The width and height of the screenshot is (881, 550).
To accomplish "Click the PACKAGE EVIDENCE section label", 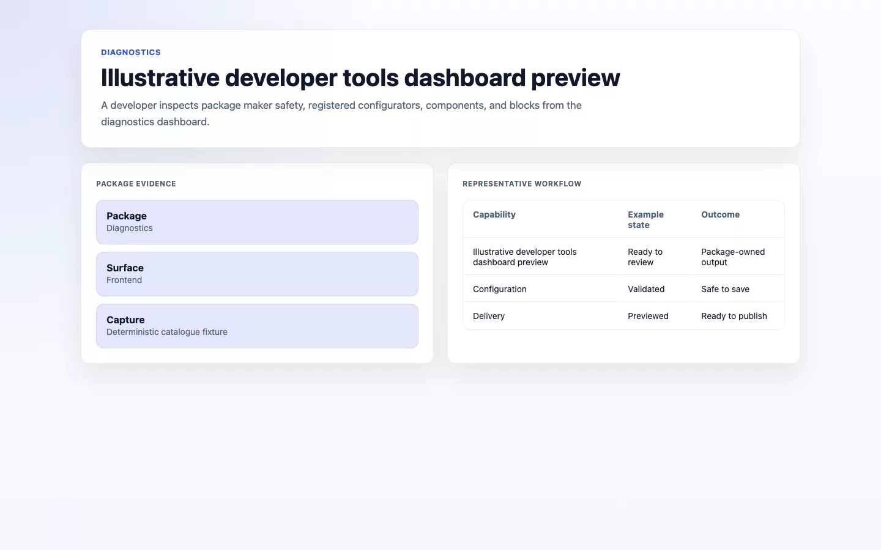I will click(x=136, y=184).
